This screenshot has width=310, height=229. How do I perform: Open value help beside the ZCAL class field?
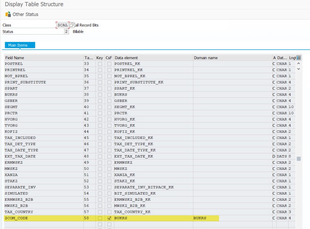[71, 25]
